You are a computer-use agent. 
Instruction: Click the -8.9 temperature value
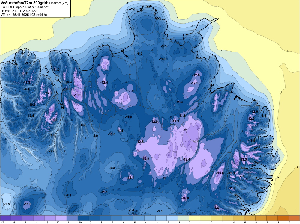click(x=52, y=135)
